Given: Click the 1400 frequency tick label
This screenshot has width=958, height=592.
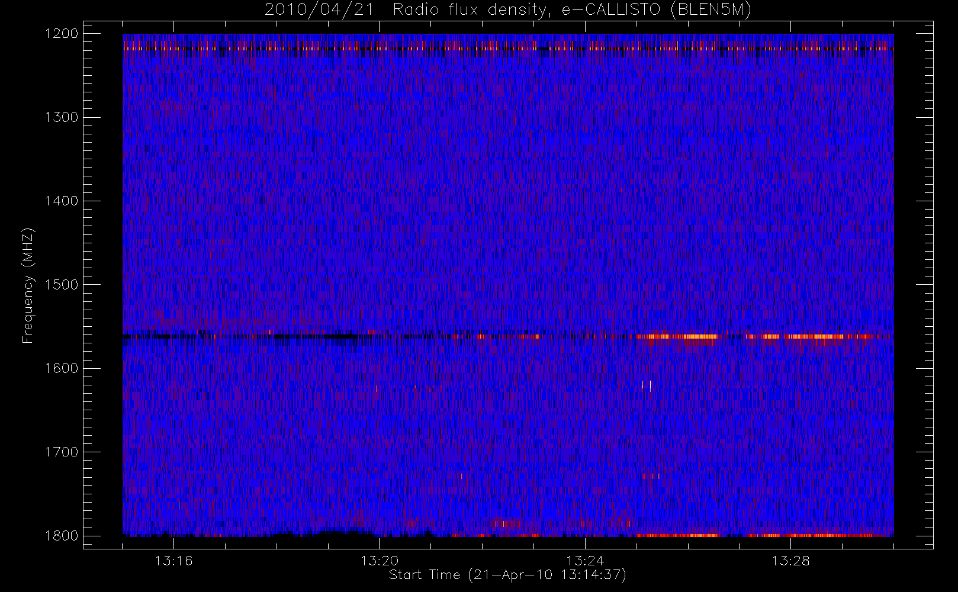Looking at the screenshot, I should click(x=62, y=201).
